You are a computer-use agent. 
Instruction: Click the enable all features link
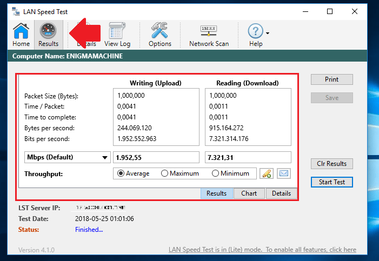(x=263, y=250)
